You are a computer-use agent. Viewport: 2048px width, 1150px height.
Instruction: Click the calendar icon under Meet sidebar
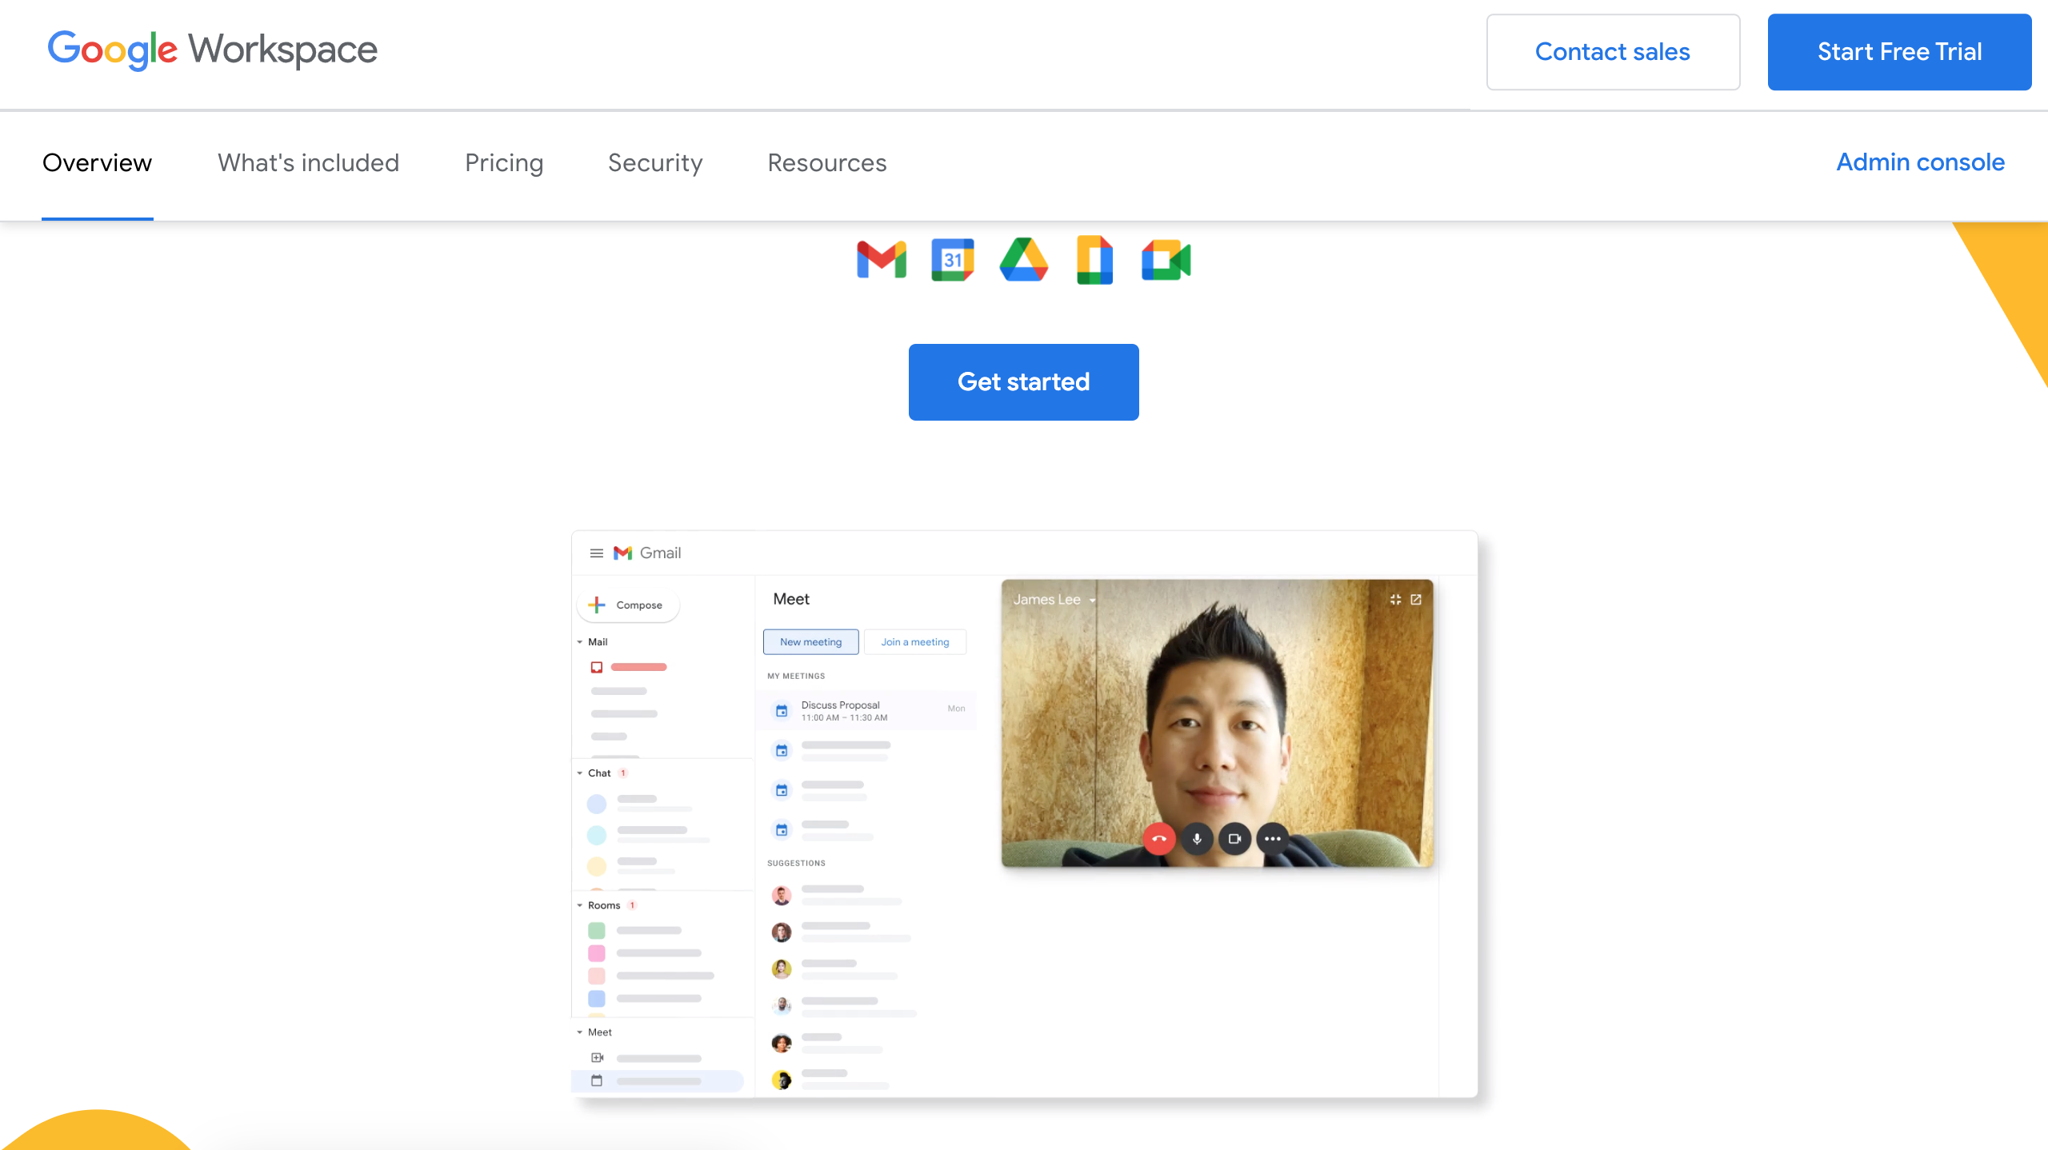(x=597, y=1080)
